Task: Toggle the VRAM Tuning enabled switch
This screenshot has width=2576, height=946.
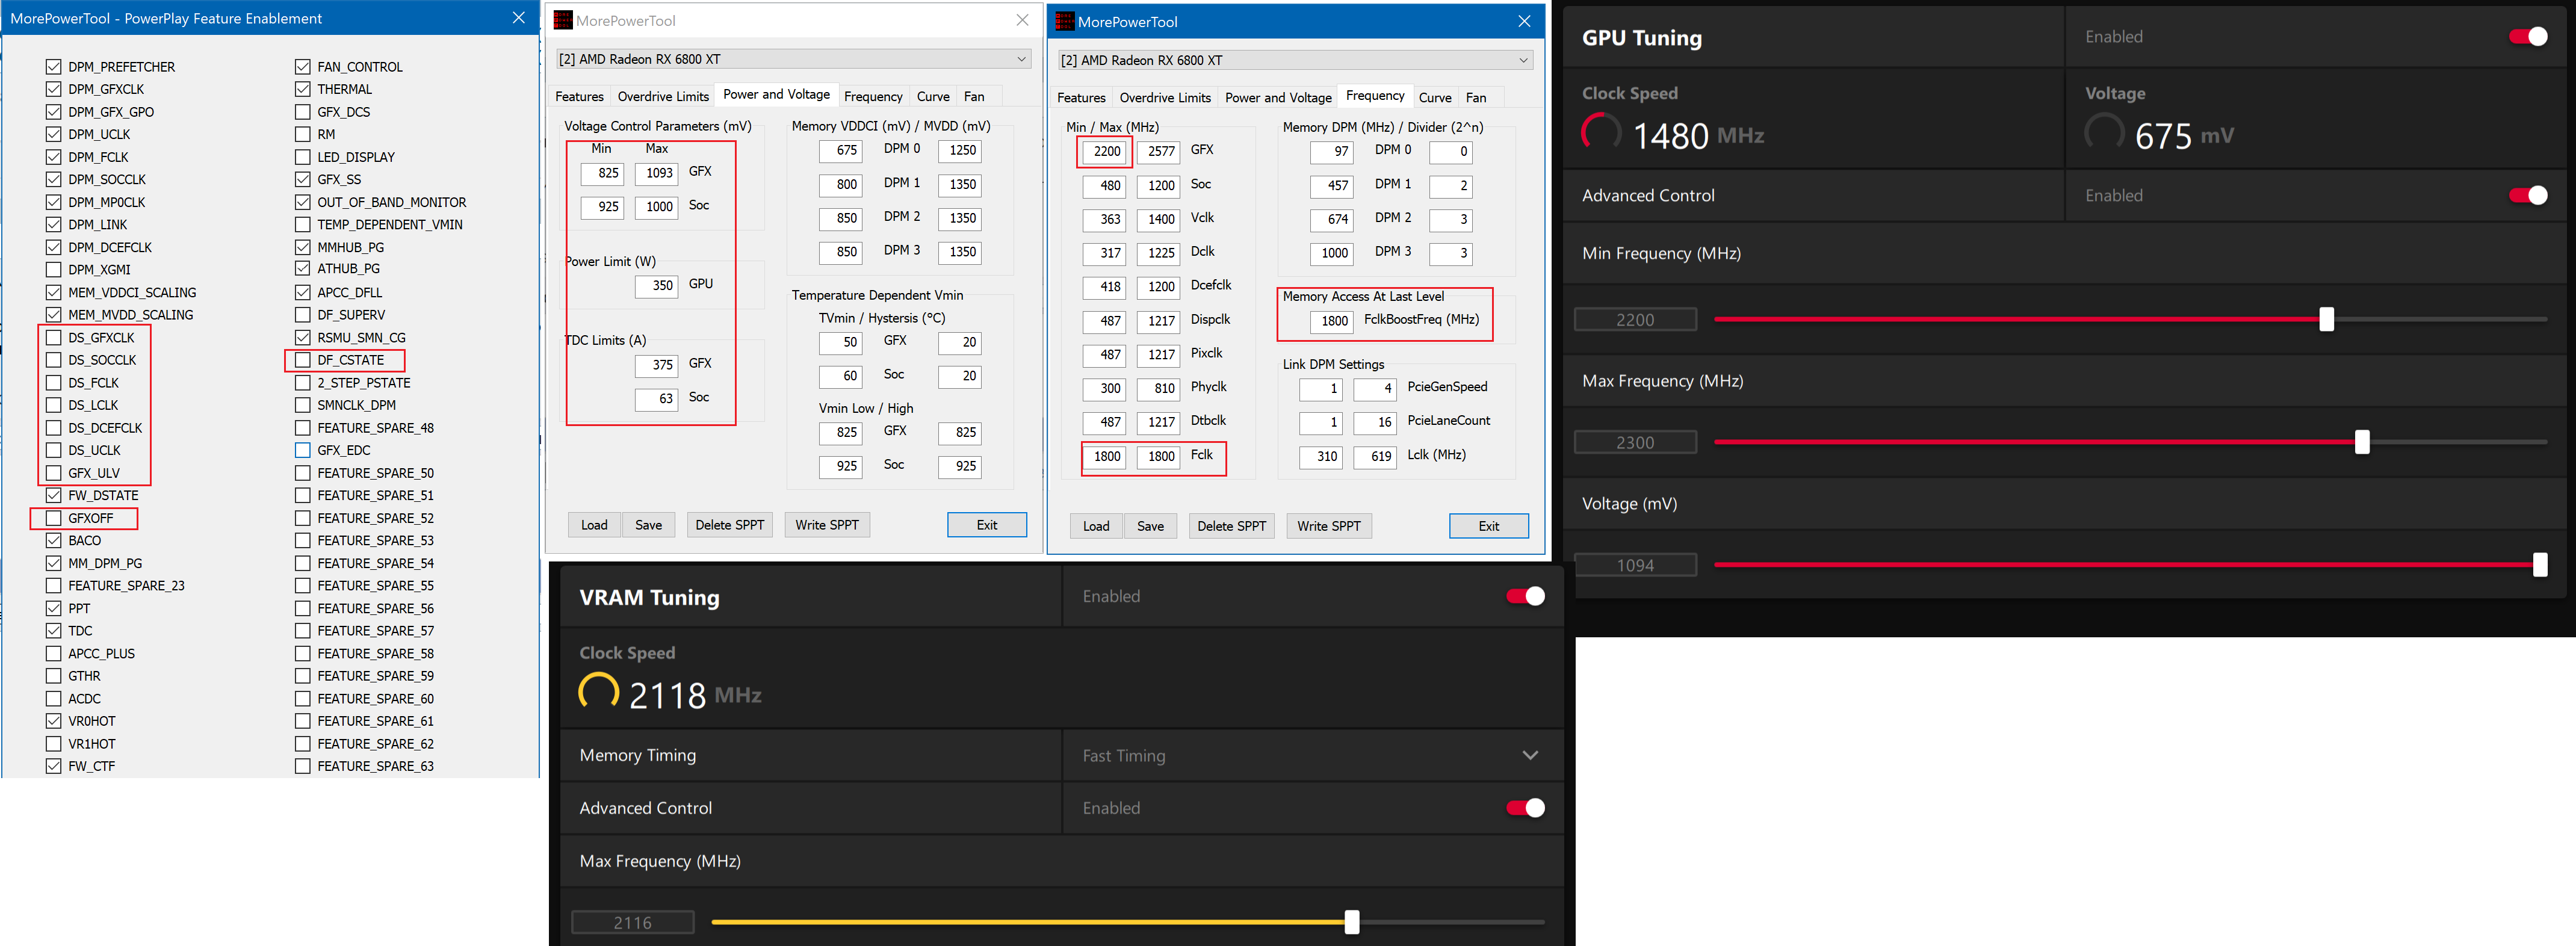Action: tap(1525, 596)
